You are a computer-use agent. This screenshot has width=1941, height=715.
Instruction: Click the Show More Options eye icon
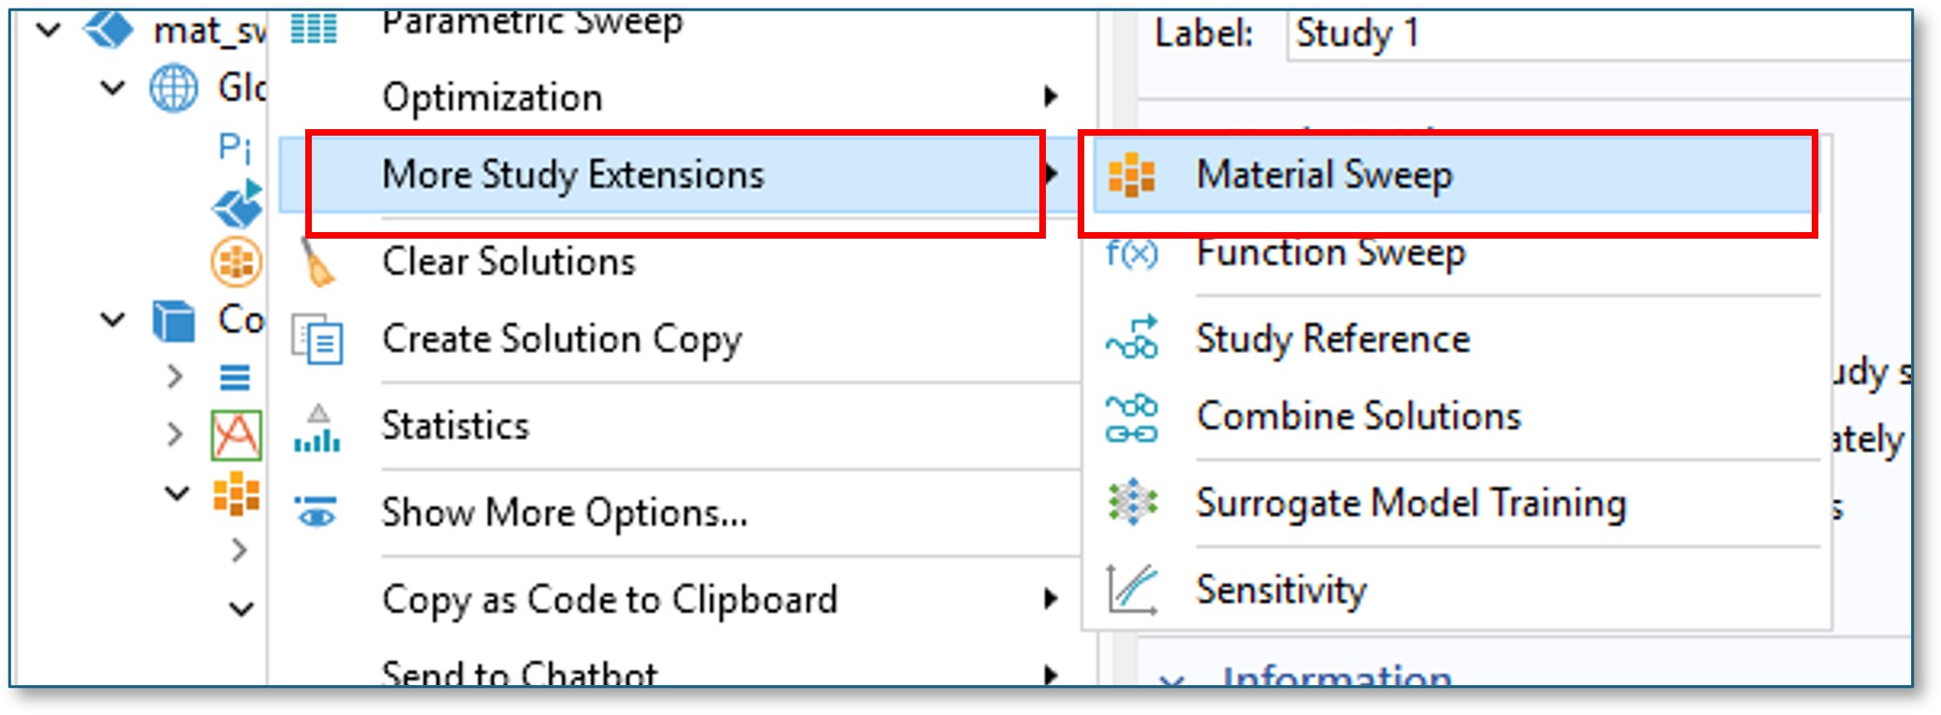(317, 513)
